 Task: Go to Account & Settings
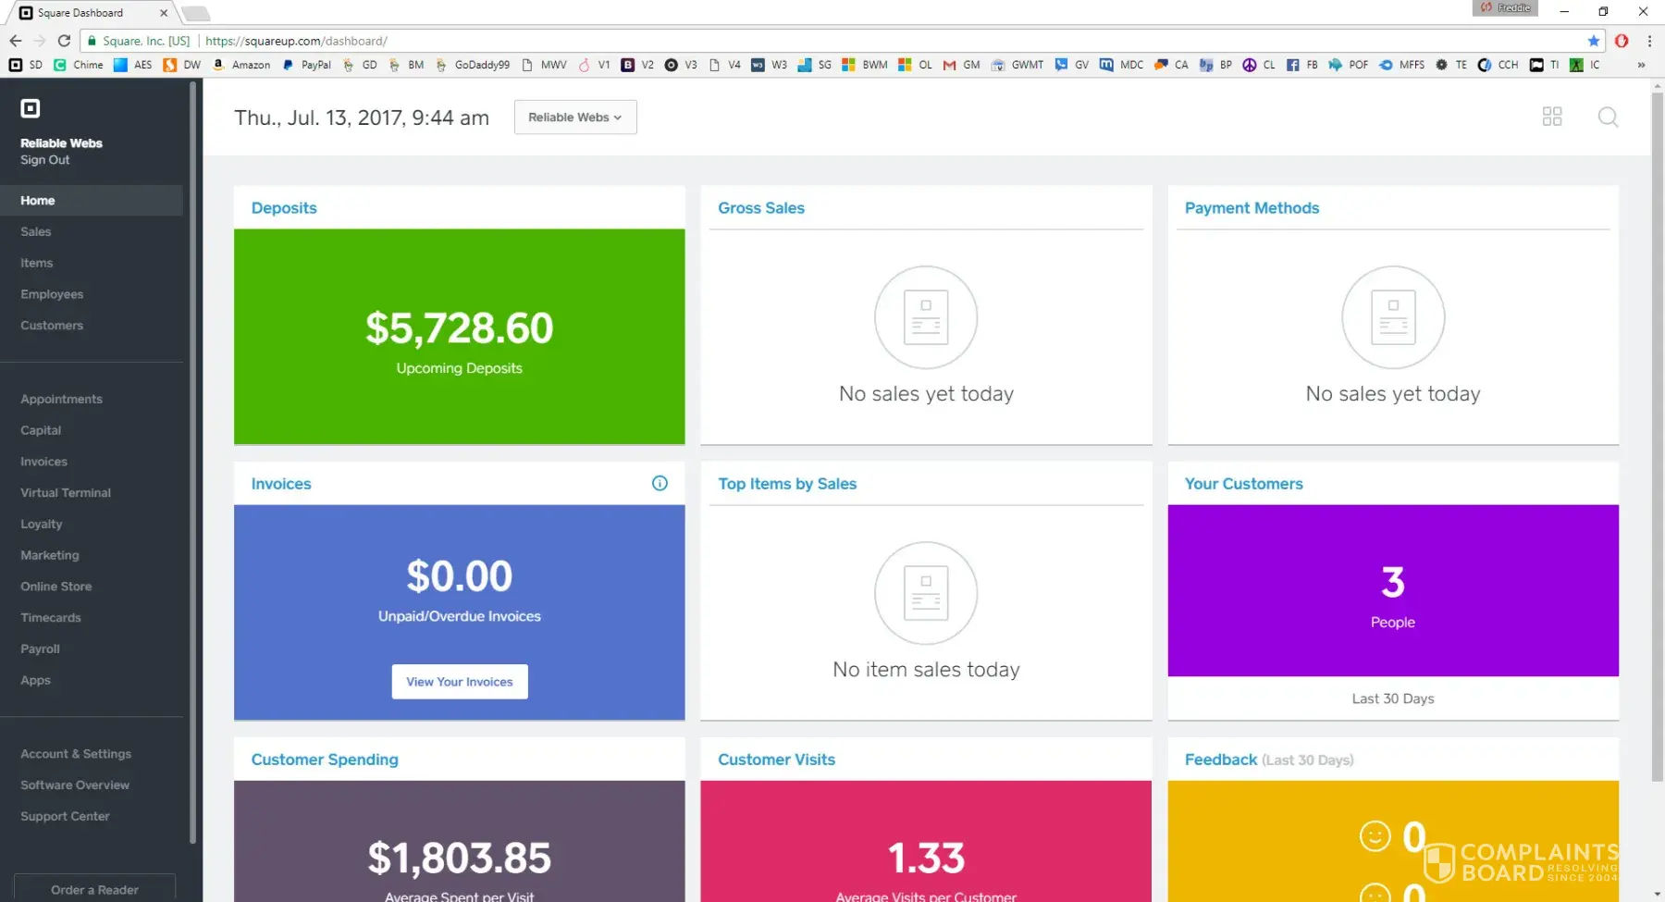click(x=76, y=754)
